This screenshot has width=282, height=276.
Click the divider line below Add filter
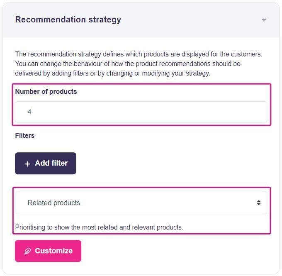pyautogui.click(x=141, y=183)
